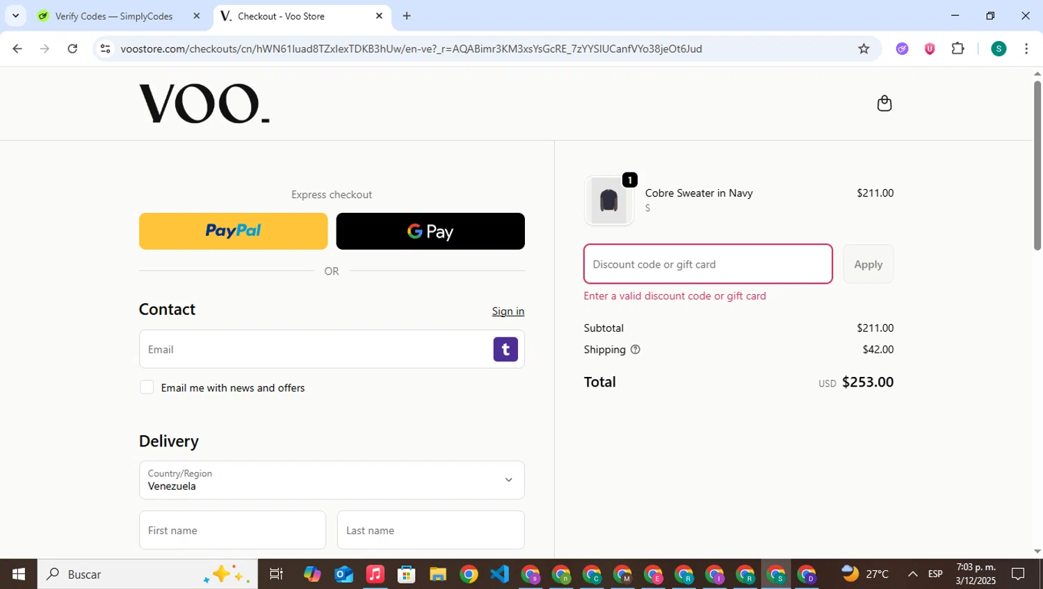1043x589 pixels.
Task: Open Task View on the taskbar
Action: (276, 574)
